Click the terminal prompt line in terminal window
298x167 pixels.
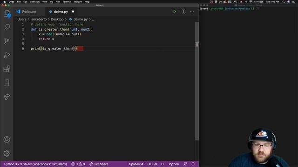click(229, 9)
